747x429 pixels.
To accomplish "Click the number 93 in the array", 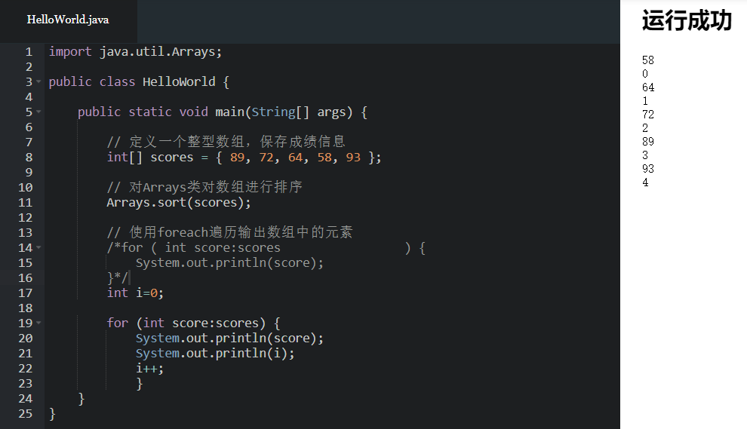I will click(353, 157).
